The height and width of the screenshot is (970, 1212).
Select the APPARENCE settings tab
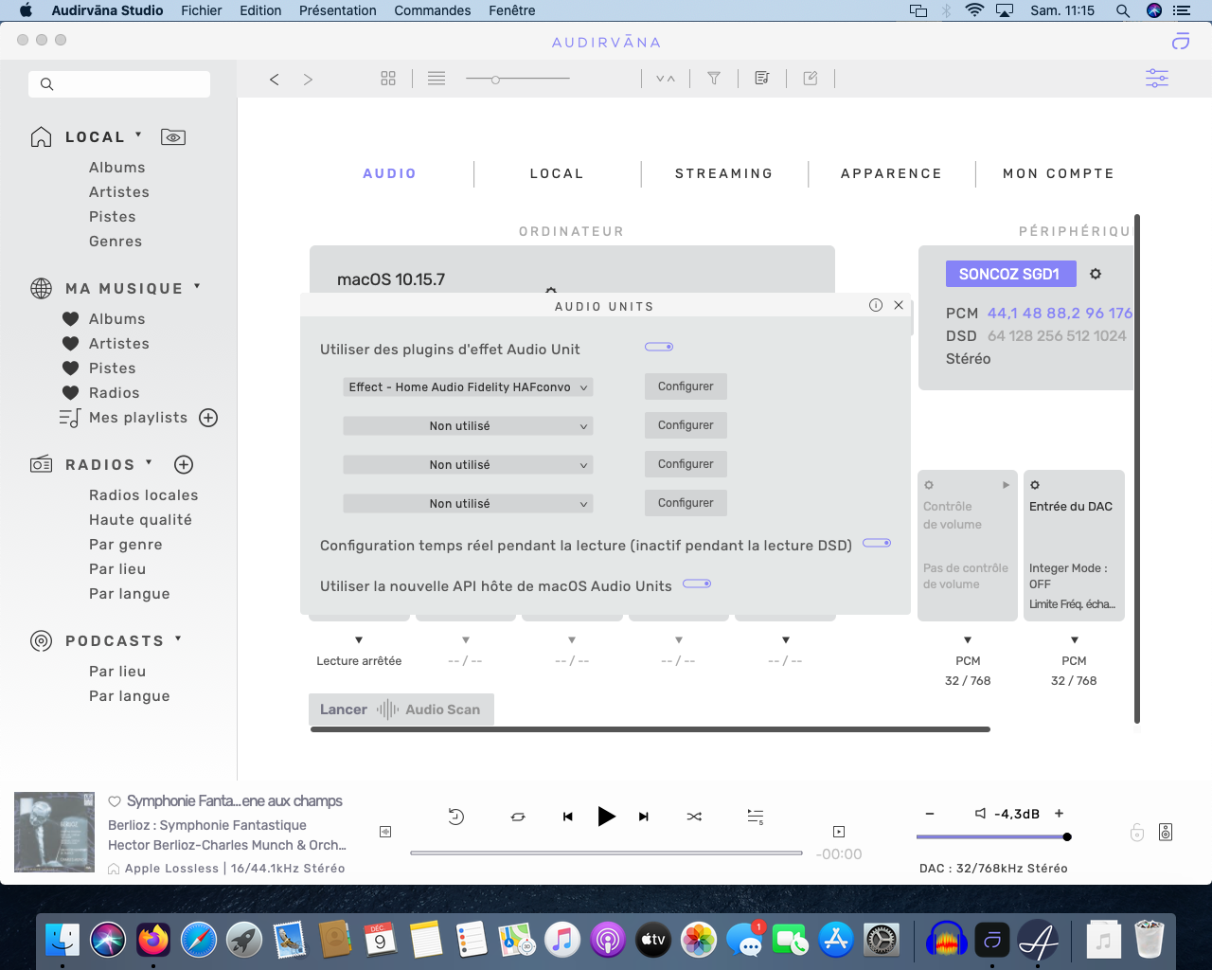pyautogui.click(x=892, y=173)
